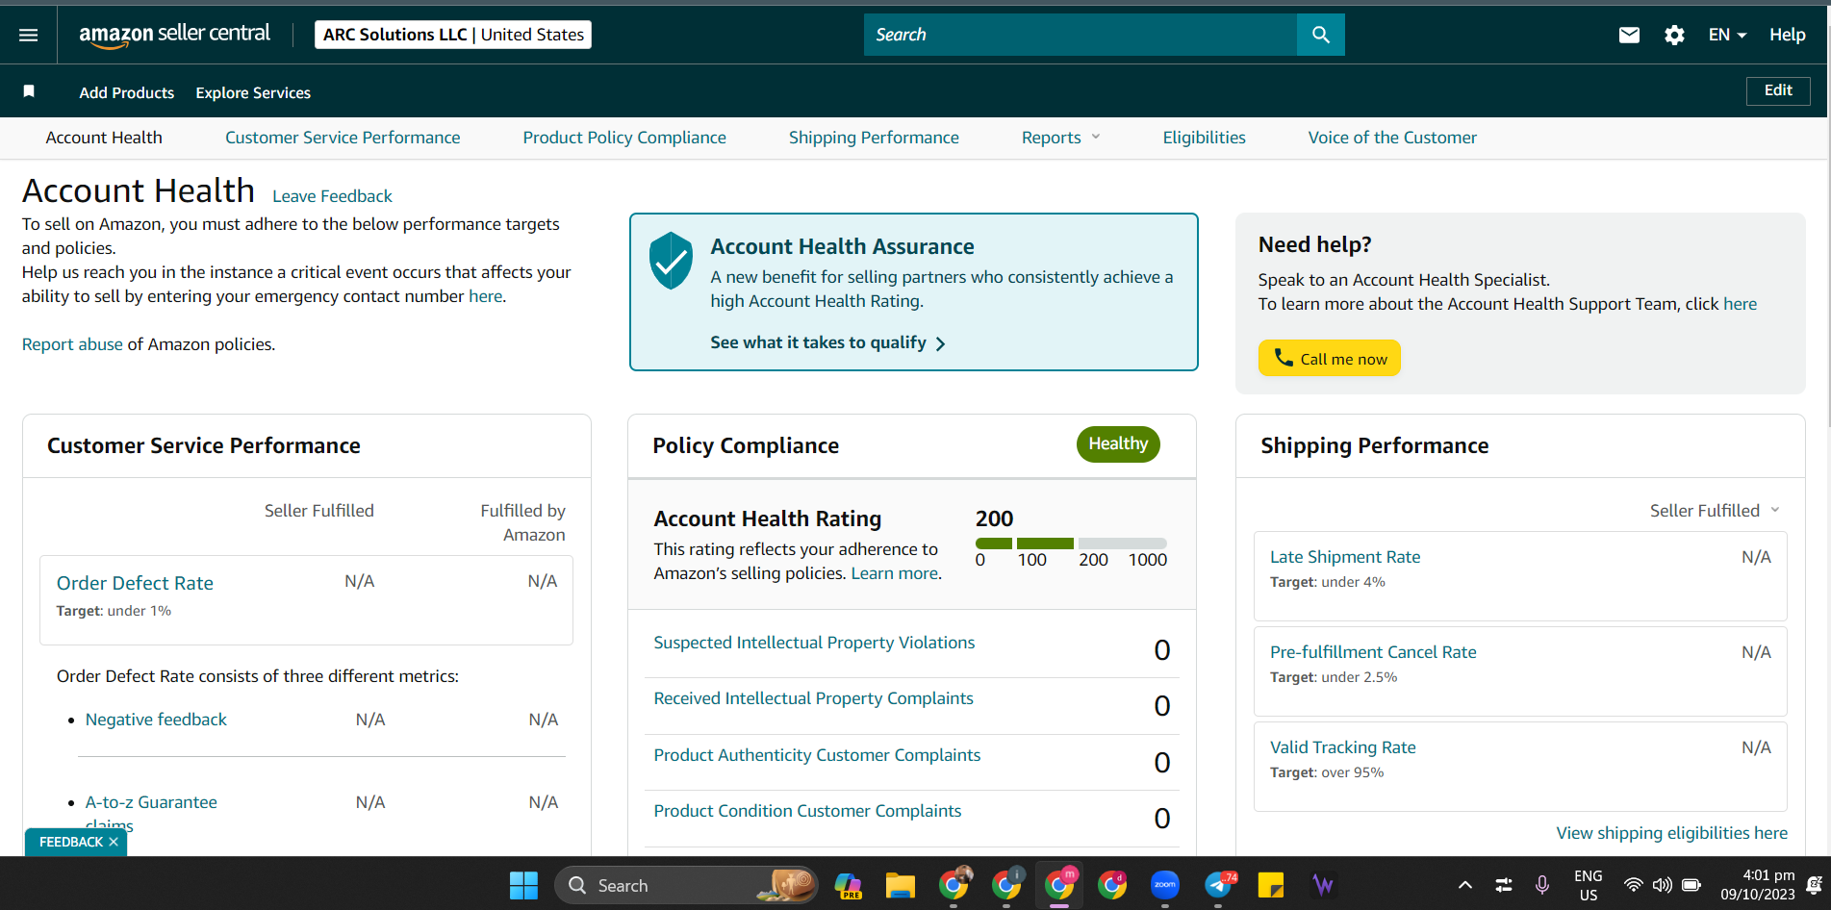Image resolution: width=1831 pixels, height=910 pixels.
Task: Open the quick settings sliders tray icon
Action: [1503, 885]
